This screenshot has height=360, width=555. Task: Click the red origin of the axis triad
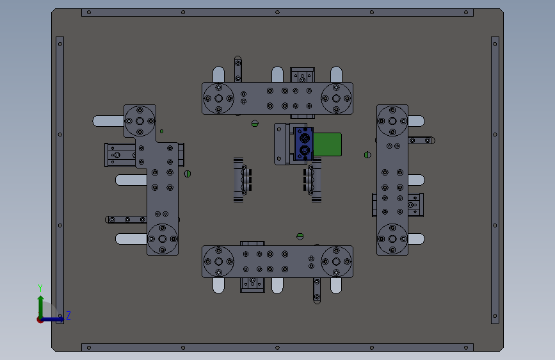pos(40,320)
